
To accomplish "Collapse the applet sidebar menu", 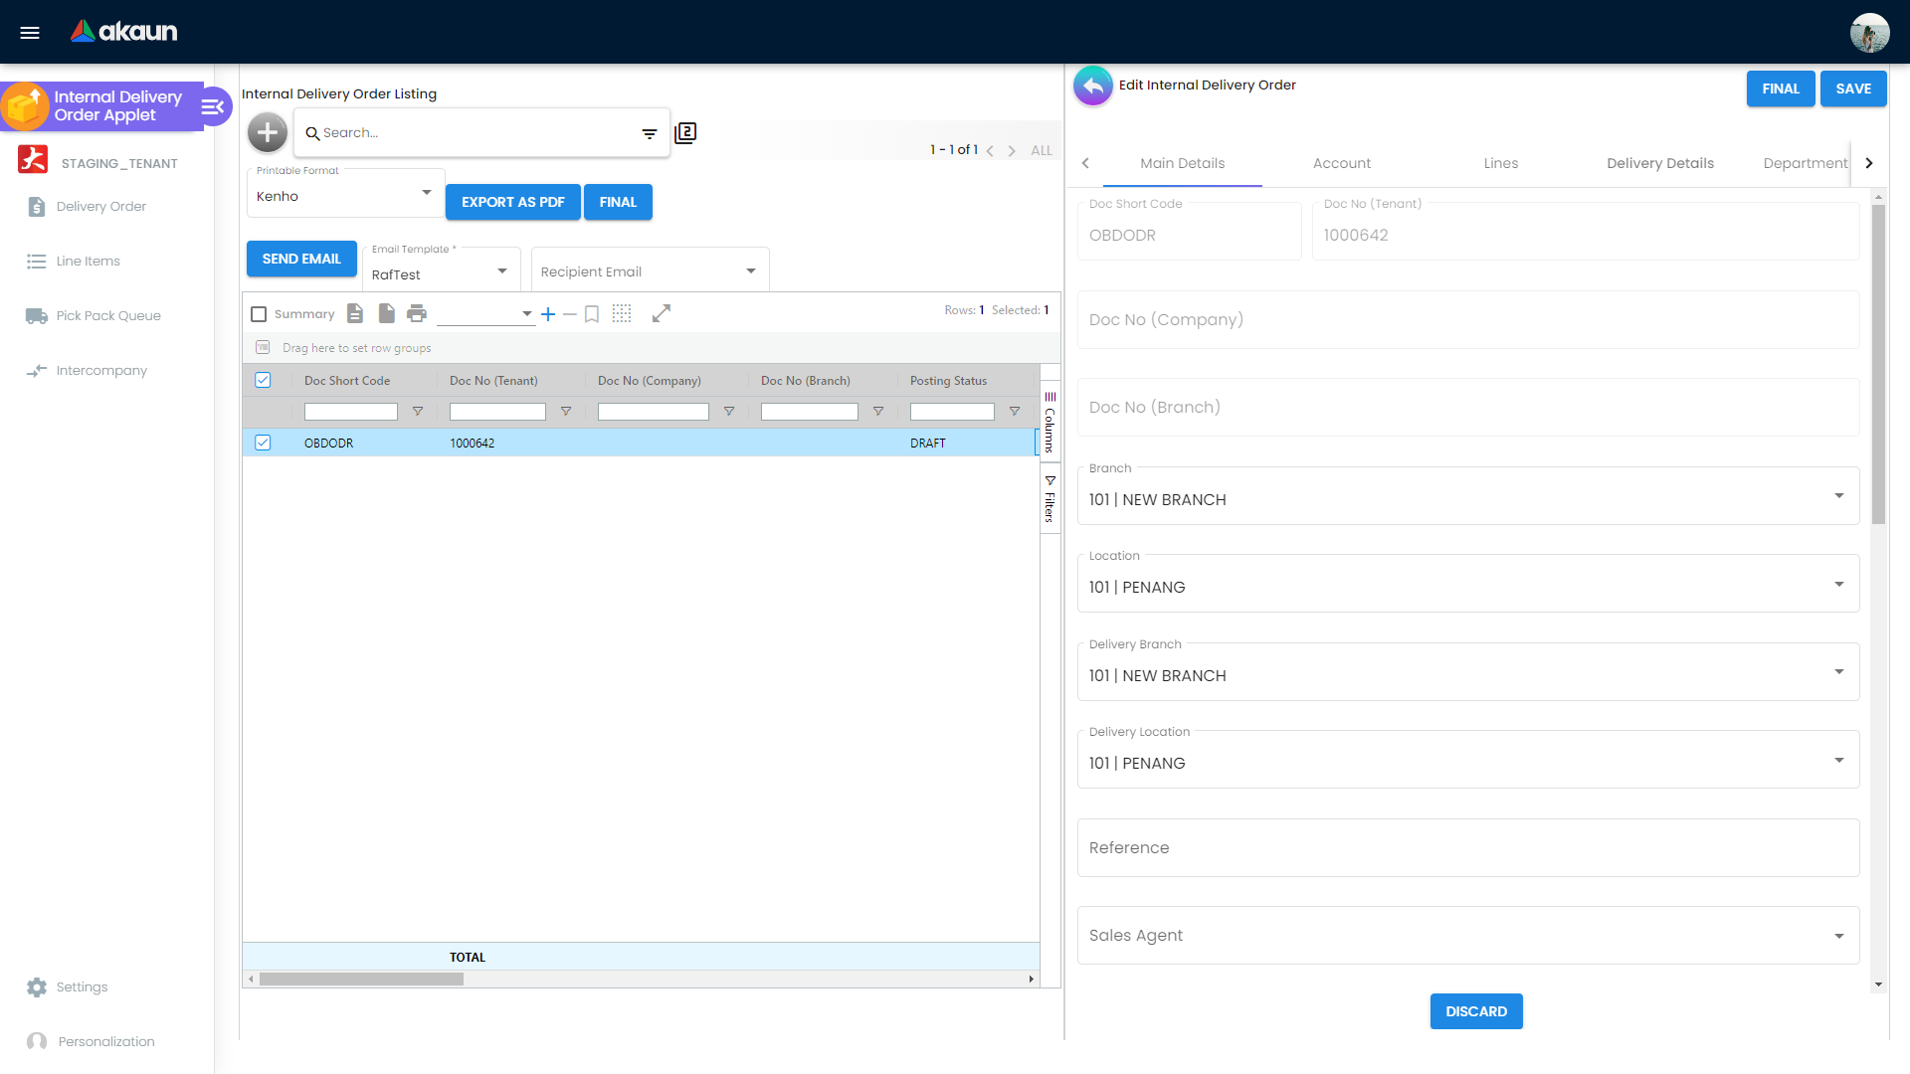I will pos(213,106).
